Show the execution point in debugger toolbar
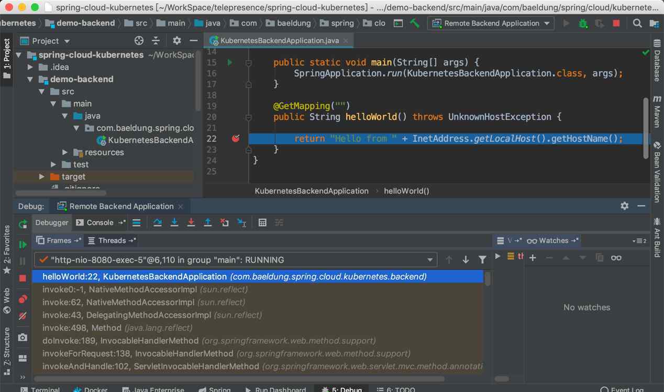664x392 pixels. pos(137,222)
